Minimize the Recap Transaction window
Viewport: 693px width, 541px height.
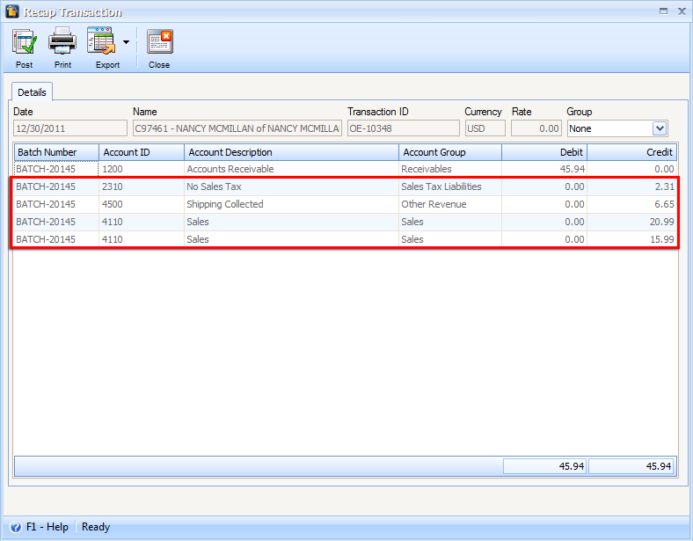point(663,11)
